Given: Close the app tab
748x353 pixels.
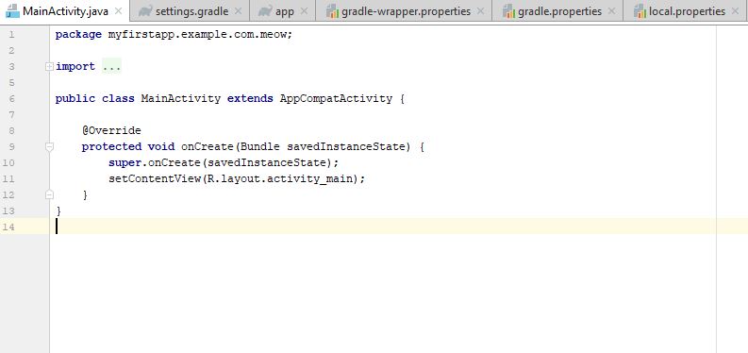Looking at the screenshot, I should [304, 11].
